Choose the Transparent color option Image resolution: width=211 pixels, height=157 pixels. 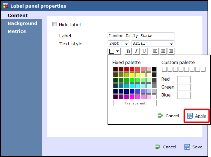134,103
